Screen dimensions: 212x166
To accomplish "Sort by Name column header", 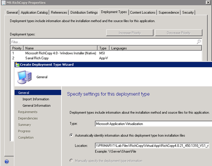I will click(61, 48).
